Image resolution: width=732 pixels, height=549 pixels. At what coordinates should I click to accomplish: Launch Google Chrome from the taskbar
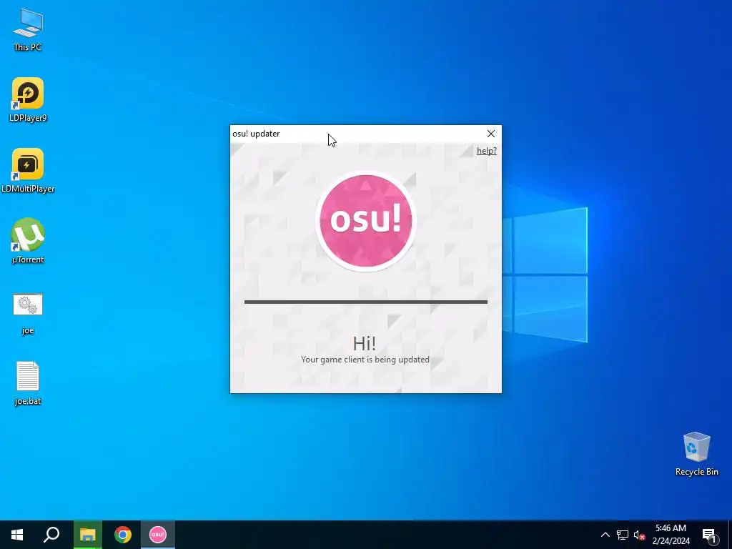(x=123, y=535)
